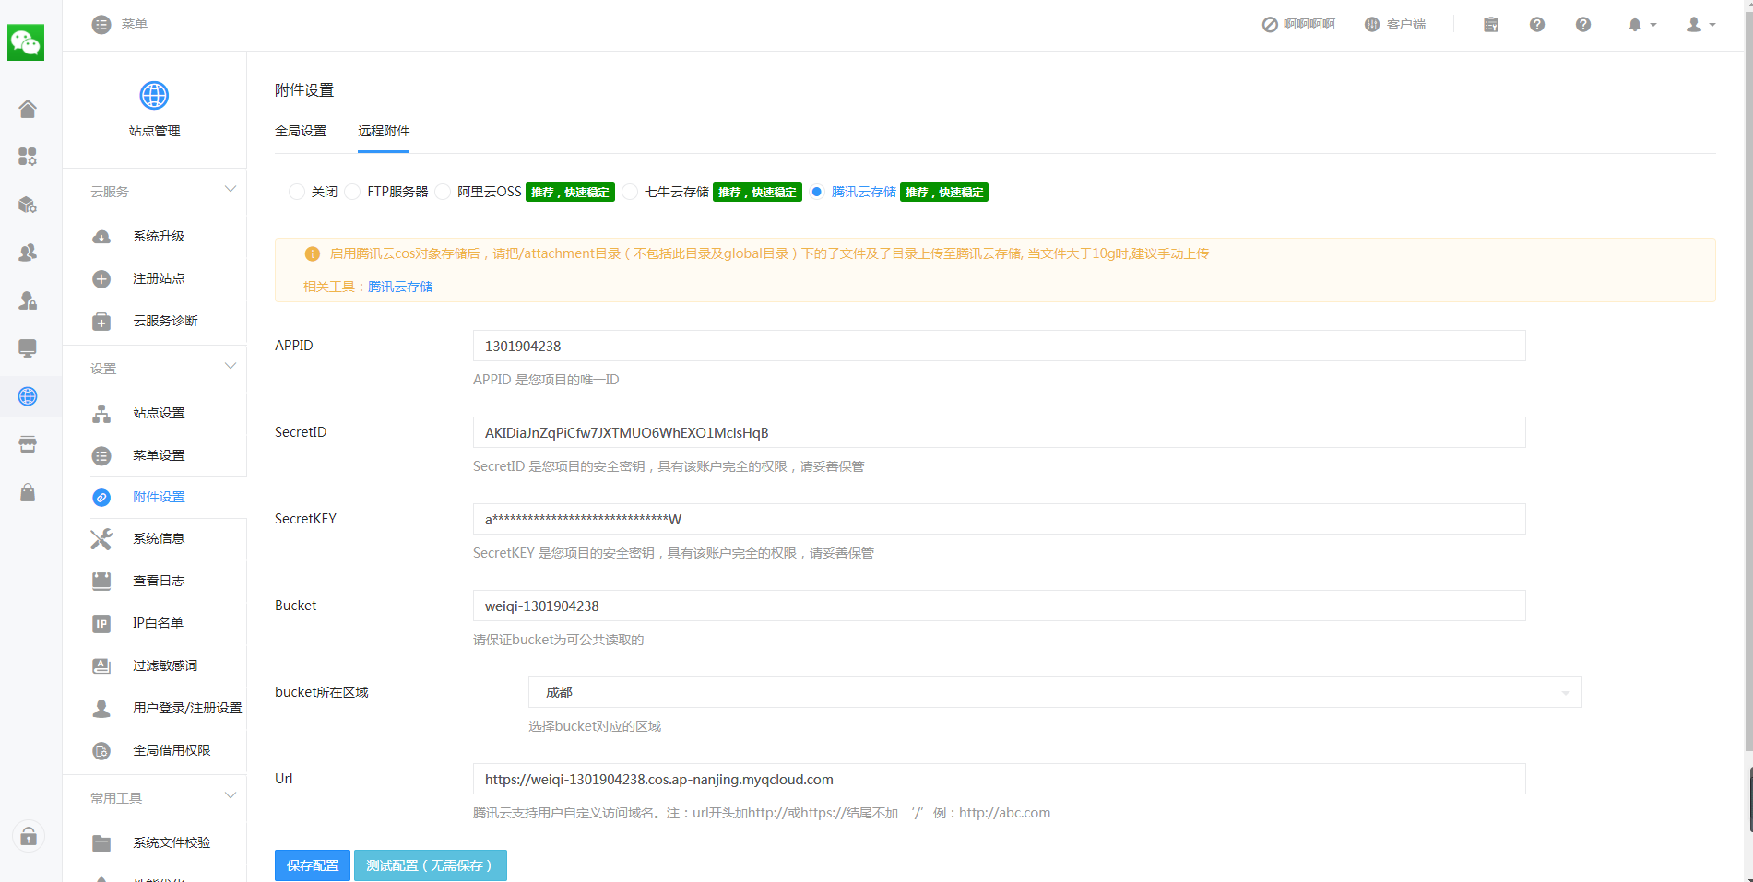Click the SecretKEY input field
1753x882 pixels.
pyautogui.click(x=999, y=519)
